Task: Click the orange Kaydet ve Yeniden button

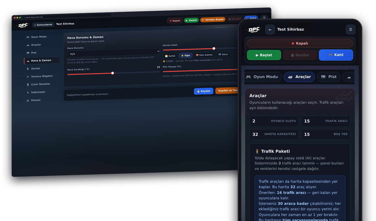Action: (x=227, y=91)
